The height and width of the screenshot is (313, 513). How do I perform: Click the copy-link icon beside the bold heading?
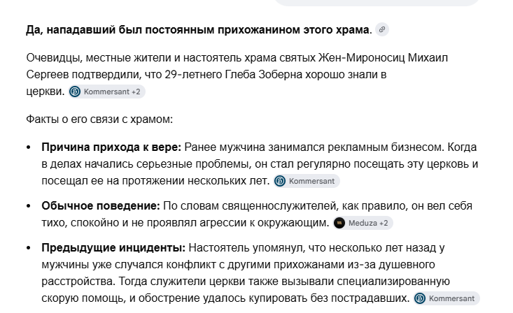[382, 29]
